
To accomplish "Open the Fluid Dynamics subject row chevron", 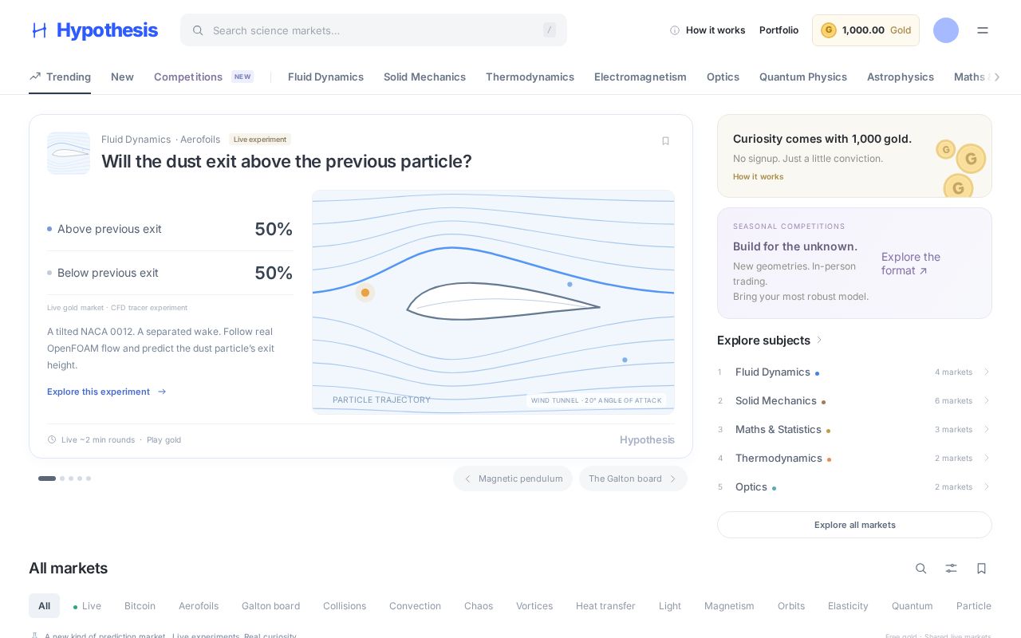I will click(x=986, y=372).
